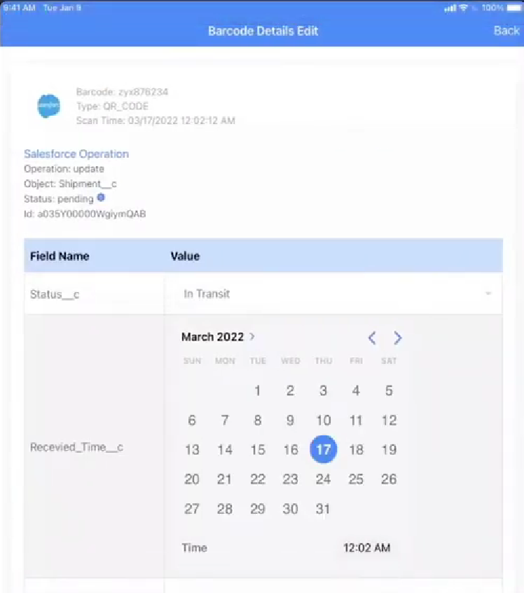Click the Salesforce cloud logo icon
The height and width of the screenshot is (593, 524).
49,106
